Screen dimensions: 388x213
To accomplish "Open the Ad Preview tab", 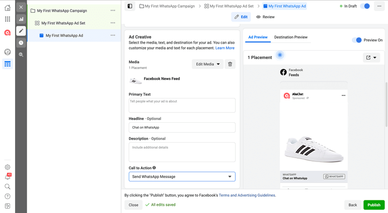I will (258, 37).
